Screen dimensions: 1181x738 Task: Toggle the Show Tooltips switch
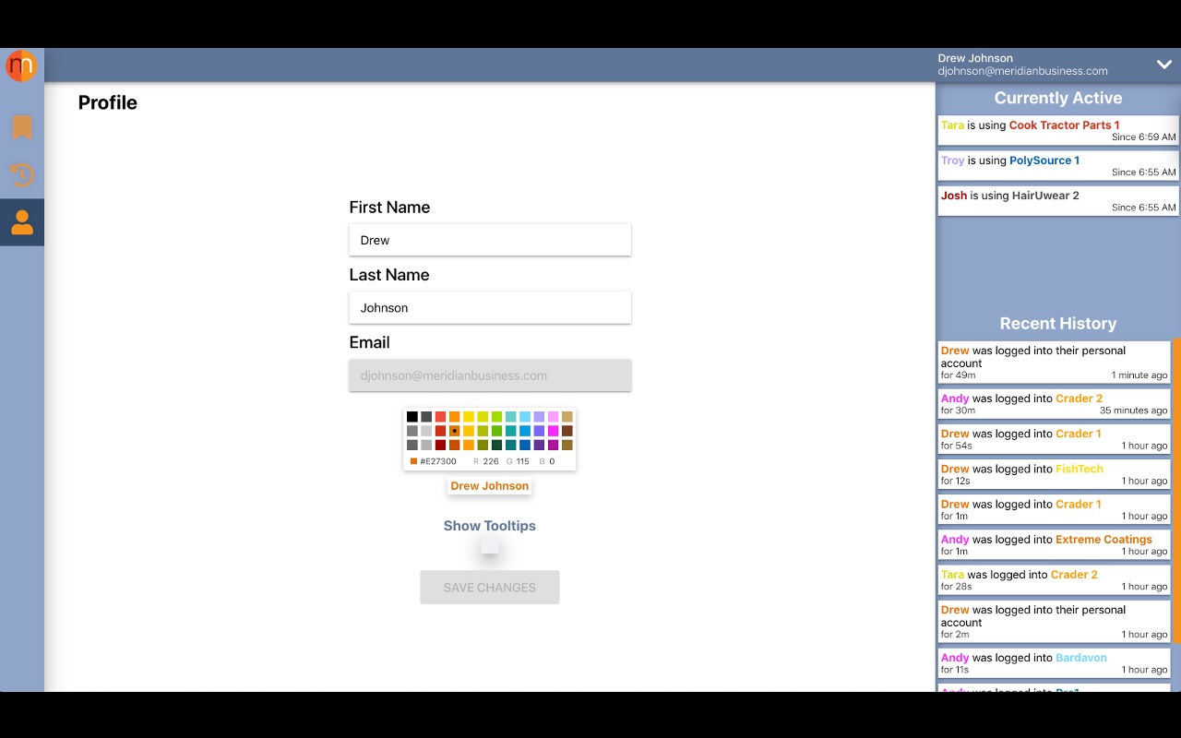point(490,546)
